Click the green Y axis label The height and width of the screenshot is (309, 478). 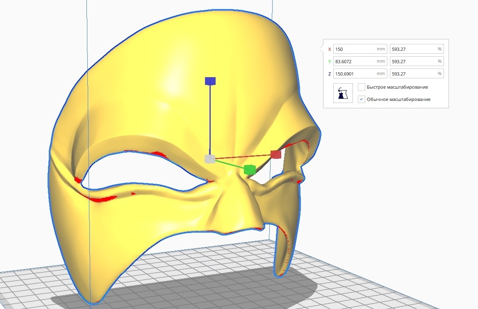click(x=329, y=61)
